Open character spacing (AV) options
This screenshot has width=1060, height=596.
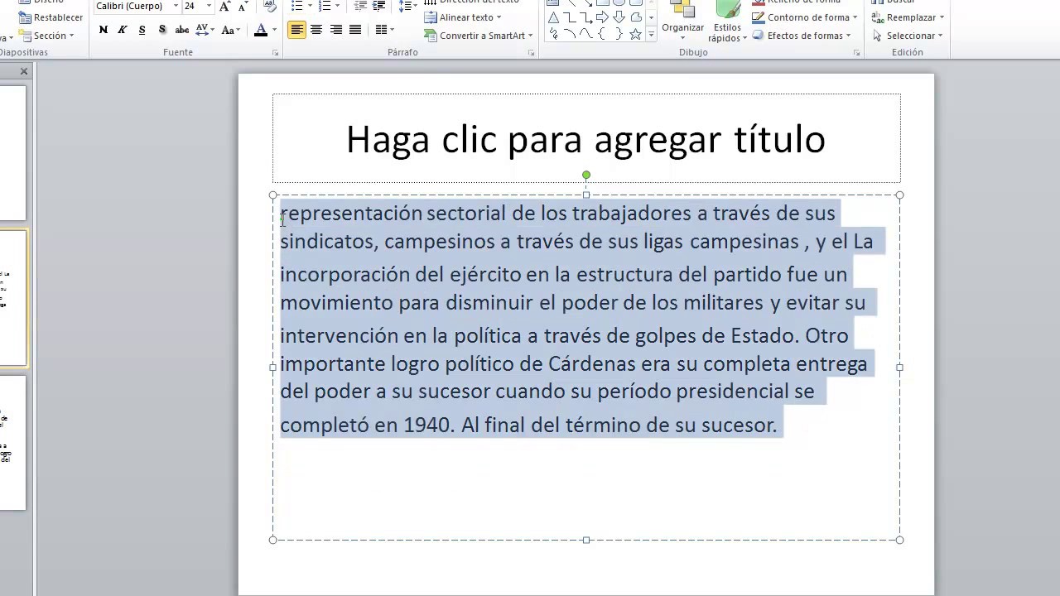pos(205,30)
